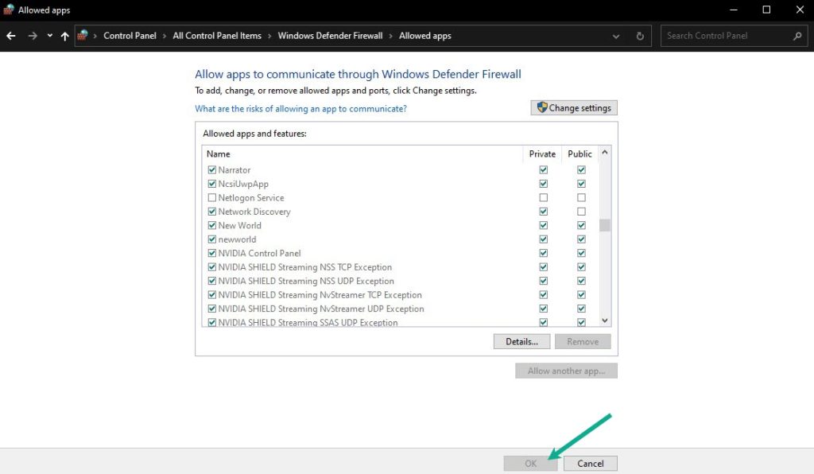Viewport: 814px width, 474px height.
Task: Toggle the Network Discovery name checkbox
Action: tap(211, 212)
